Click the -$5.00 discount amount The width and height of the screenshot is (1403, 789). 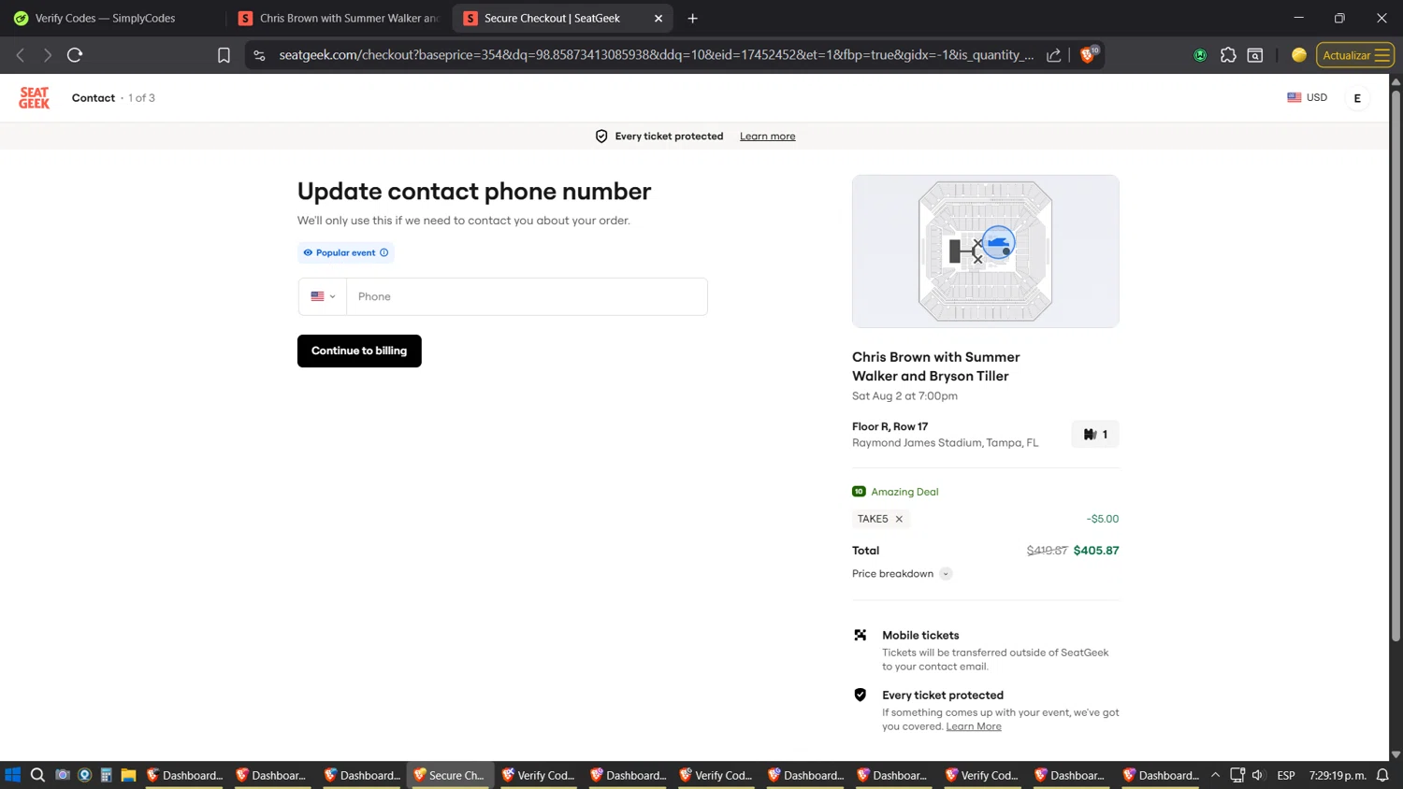coord(1103,519)
